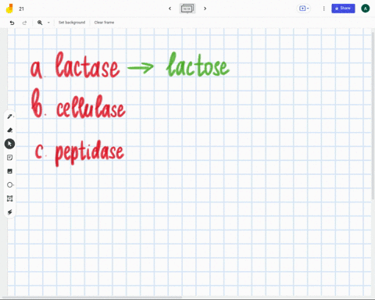The width and height of the screenshot is (375, 300).
Task: Add a sticky note
Action: (x=9, y=158)
